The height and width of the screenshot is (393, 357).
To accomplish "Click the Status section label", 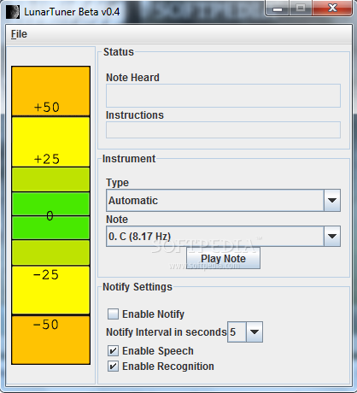I will tap(119, 52).
